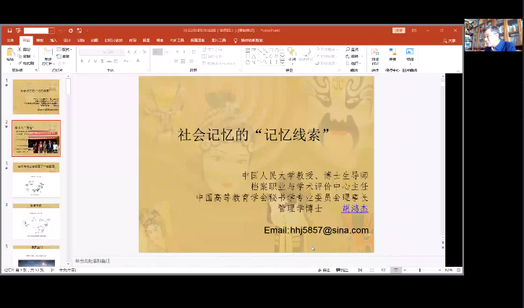Switch to 动画 (Animations) tab

click(x=95, y=40)
